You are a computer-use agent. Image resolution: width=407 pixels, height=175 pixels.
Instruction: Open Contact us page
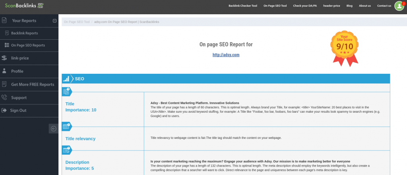[x=384, y=6]
